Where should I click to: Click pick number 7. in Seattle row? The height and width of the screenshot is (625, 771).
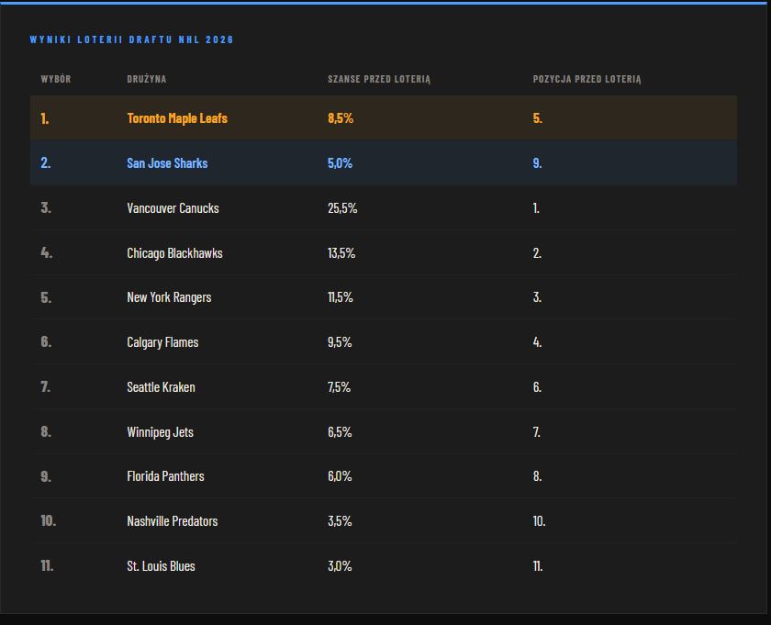(45, 387)
